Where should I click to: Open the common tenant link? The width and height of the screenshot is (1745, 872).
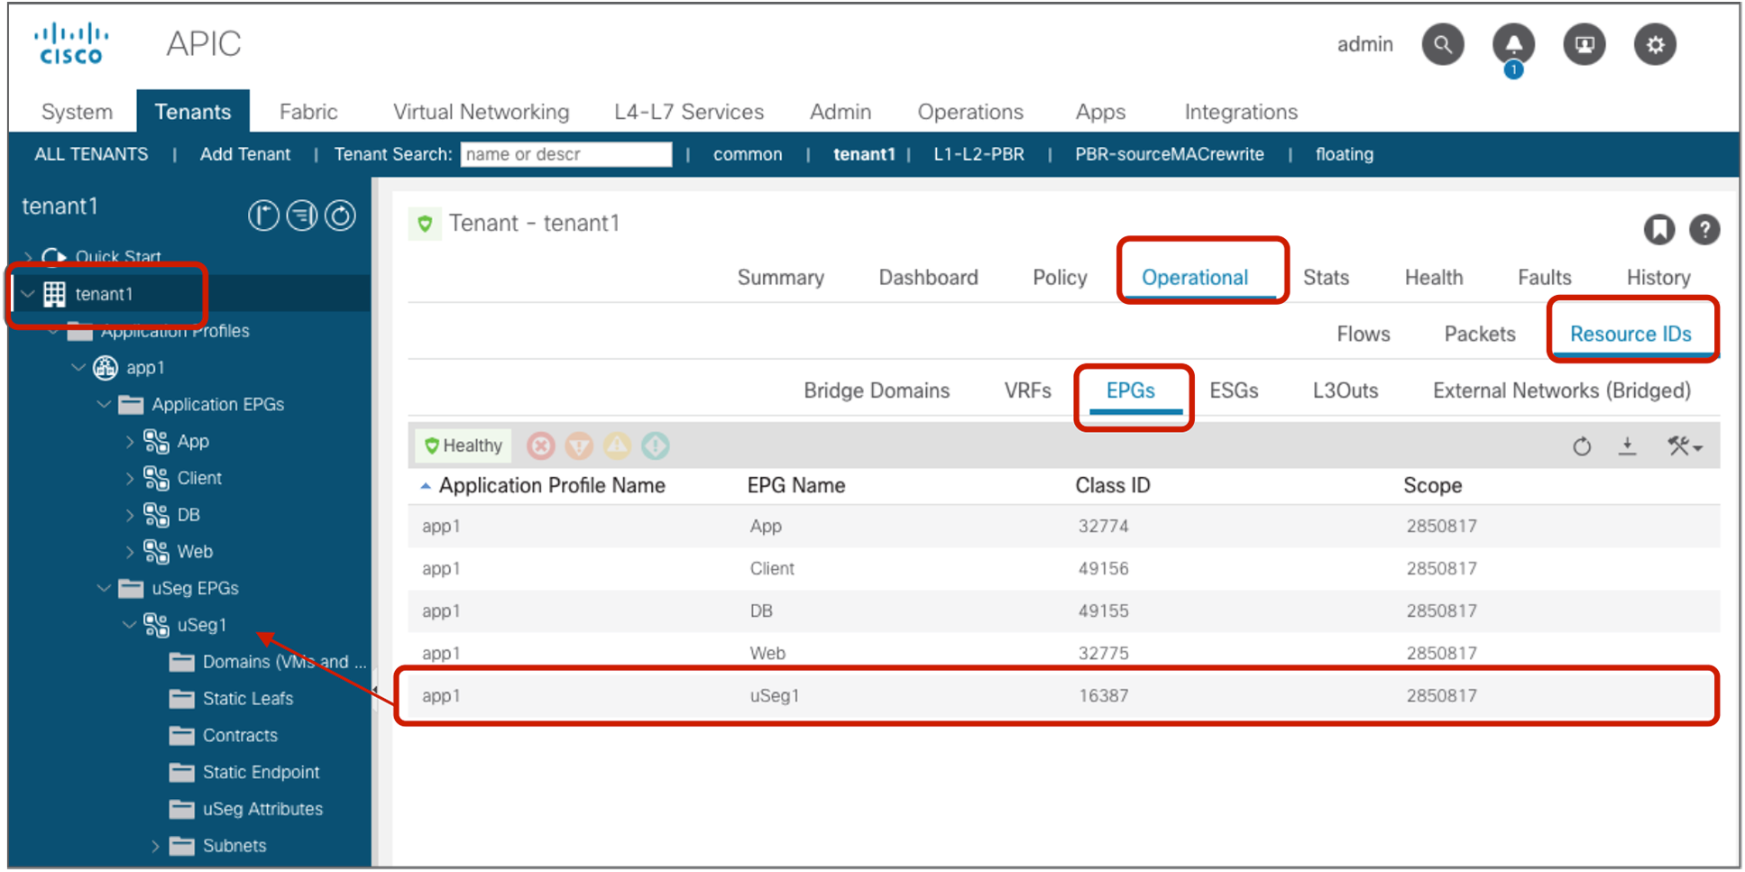(x=748, y=154)
